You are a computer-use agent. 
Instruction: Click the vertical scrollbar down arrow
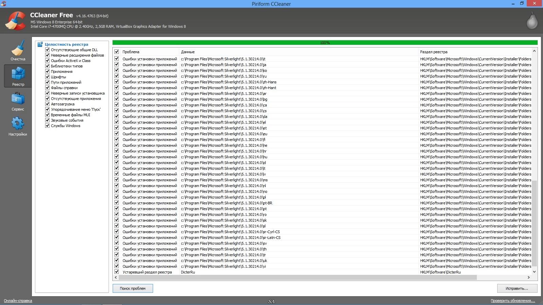535,272
